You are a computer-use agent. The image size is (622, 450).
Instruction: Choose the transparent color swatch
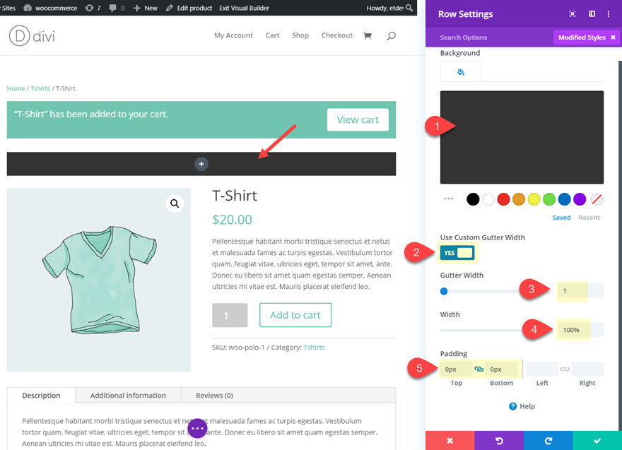597,199
